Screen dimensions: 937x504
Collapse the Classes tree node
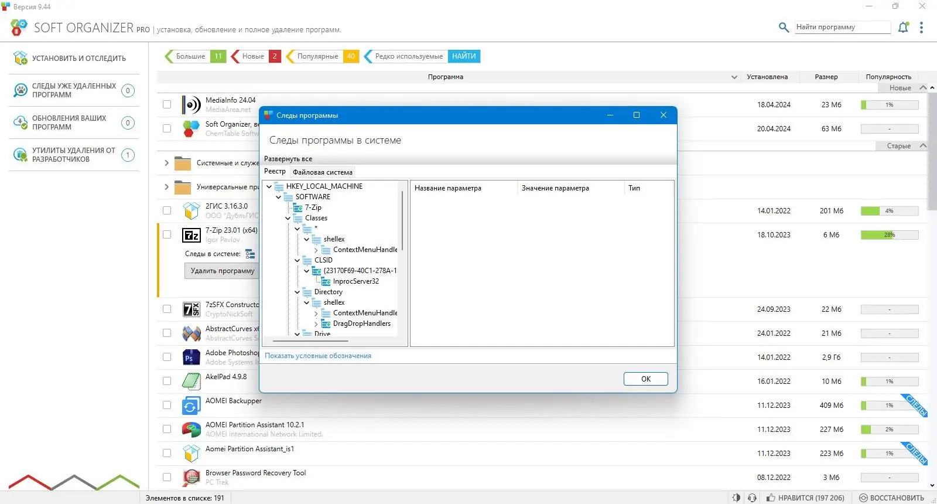coord(288,218)
